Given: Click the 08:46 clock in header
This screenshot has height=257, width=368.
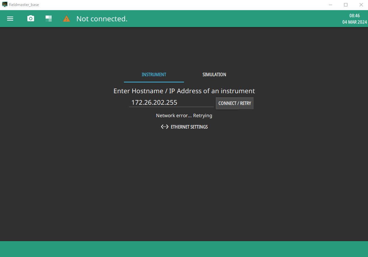Looking at the screenshot, I should tap(354, 16).
